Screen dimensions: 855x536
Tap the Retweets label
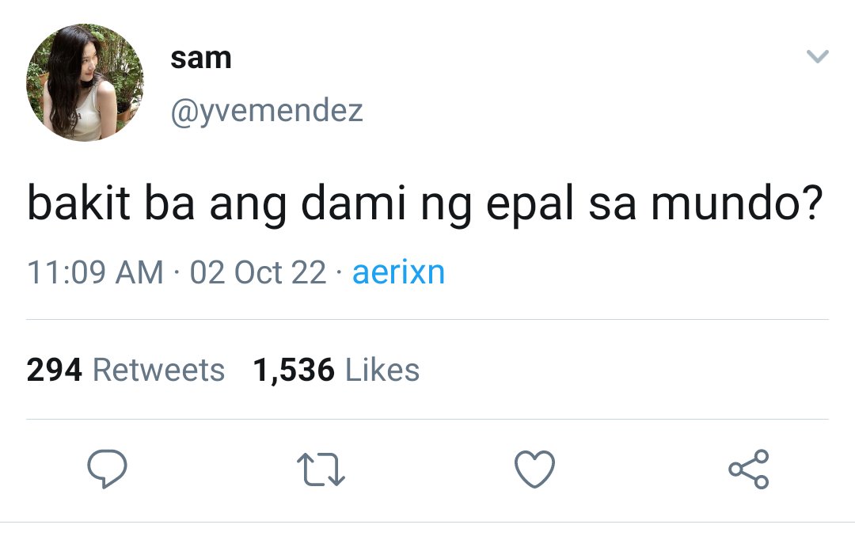tap(158, 370)
